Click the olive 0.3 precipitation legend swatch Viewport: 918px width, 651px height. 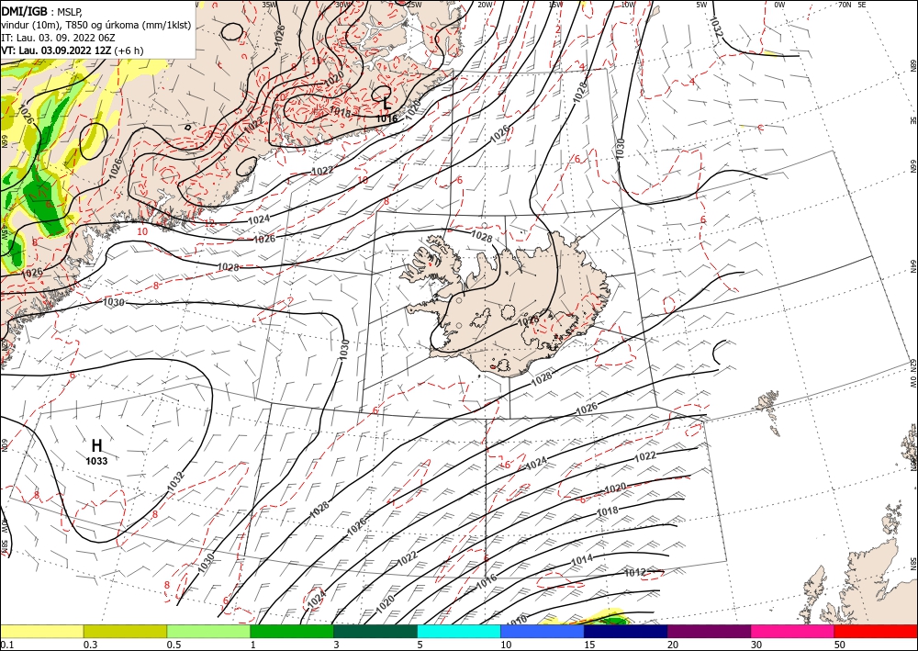(x=125, y=631)
